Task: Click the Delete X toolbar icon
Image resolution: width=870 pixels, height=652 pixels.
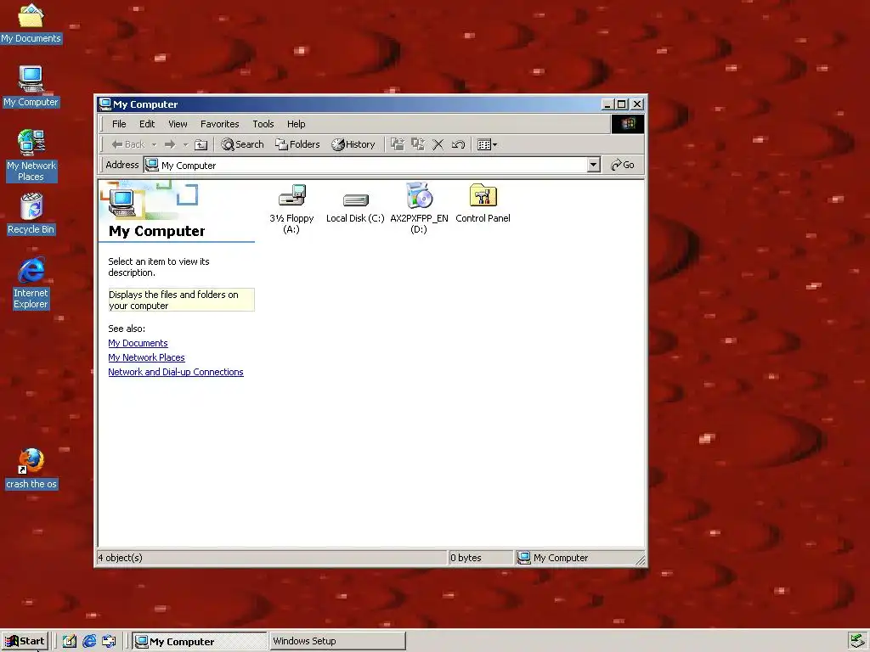Action: pyautogui.click(x=438, y=144)
